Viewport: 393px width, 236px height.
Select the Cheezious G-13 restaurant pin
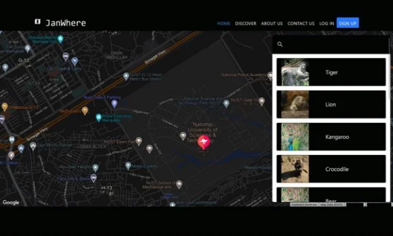(x=4, y=107)
